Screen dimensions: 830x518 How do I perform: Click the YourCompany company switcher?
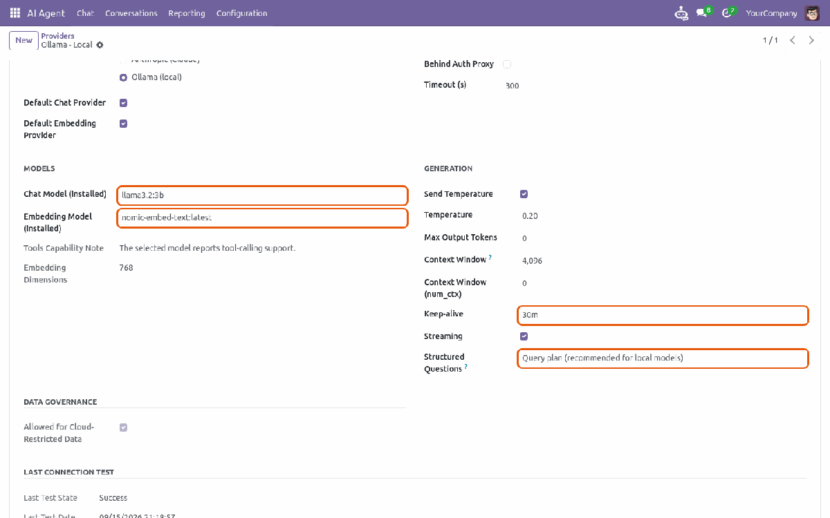pyautogui.click(x=772, y=13)
